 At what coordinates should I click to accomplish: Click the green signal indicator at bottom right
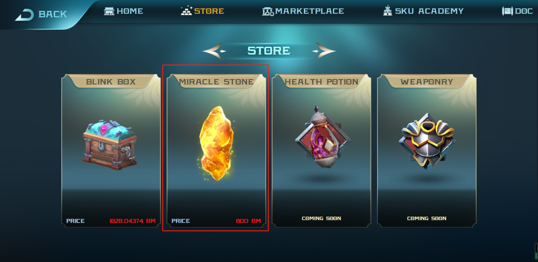[x=536, y=251]
